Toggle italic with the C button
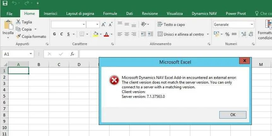Viewport: 272px width, 136px height. 62,34
